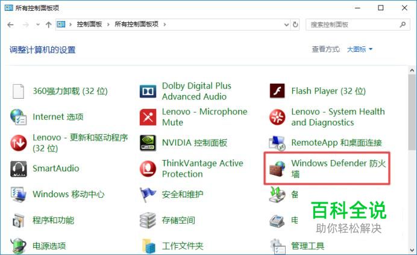Open 工作文件夹 link

[183, 246]
